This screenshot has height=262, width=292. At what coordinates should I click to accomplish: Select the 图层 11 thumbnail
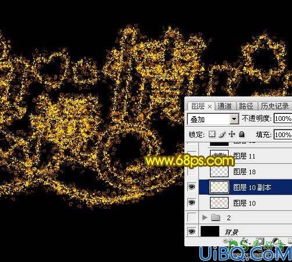[x=219, y=156]
